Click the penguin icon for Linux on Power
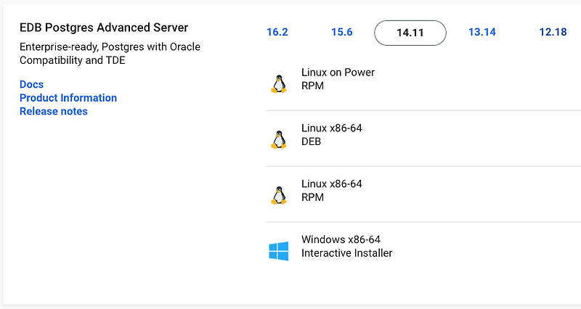 pos(278,83)
